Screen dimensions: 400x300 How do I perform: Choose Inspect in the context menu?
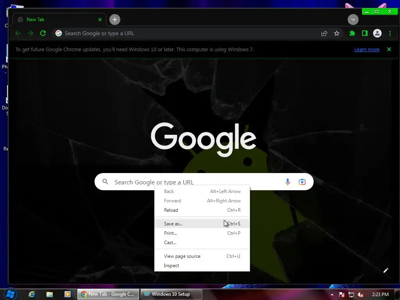coord(202,266)
